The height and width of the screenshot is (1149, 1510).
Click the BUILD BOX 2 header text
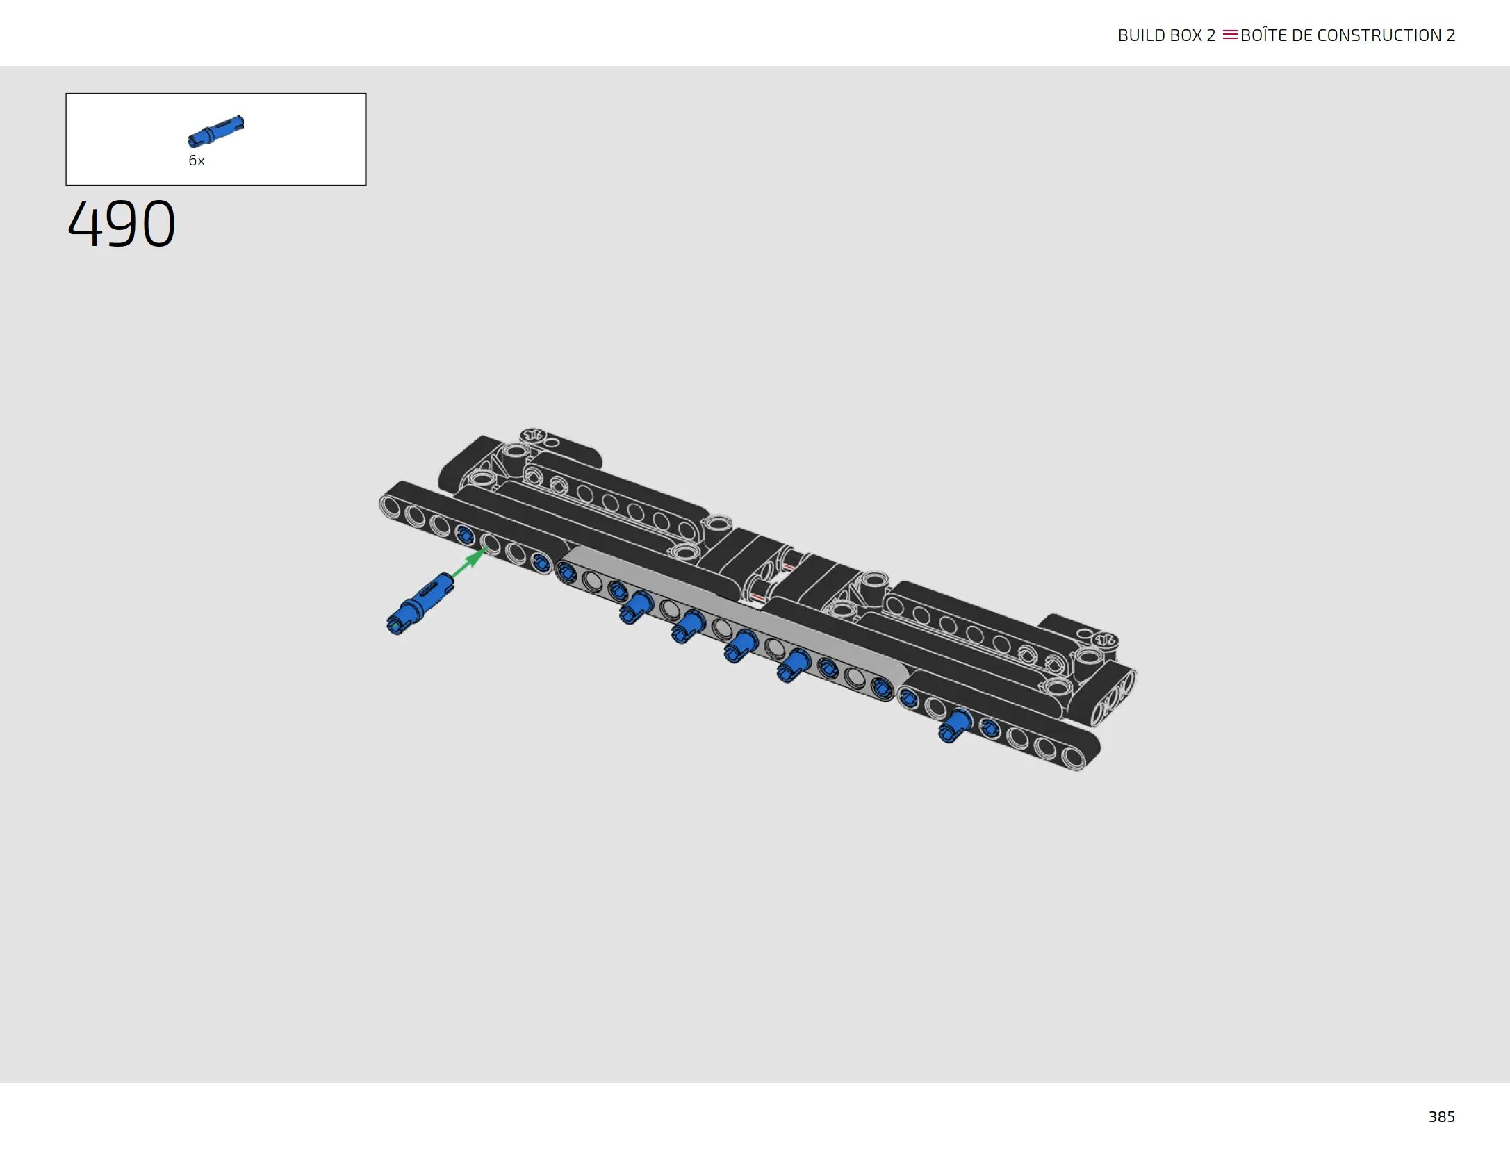(1166, 35)
